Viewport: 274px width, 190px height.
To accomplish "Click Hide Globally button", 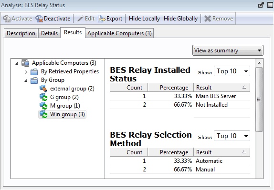I will [x=181, y=19].
